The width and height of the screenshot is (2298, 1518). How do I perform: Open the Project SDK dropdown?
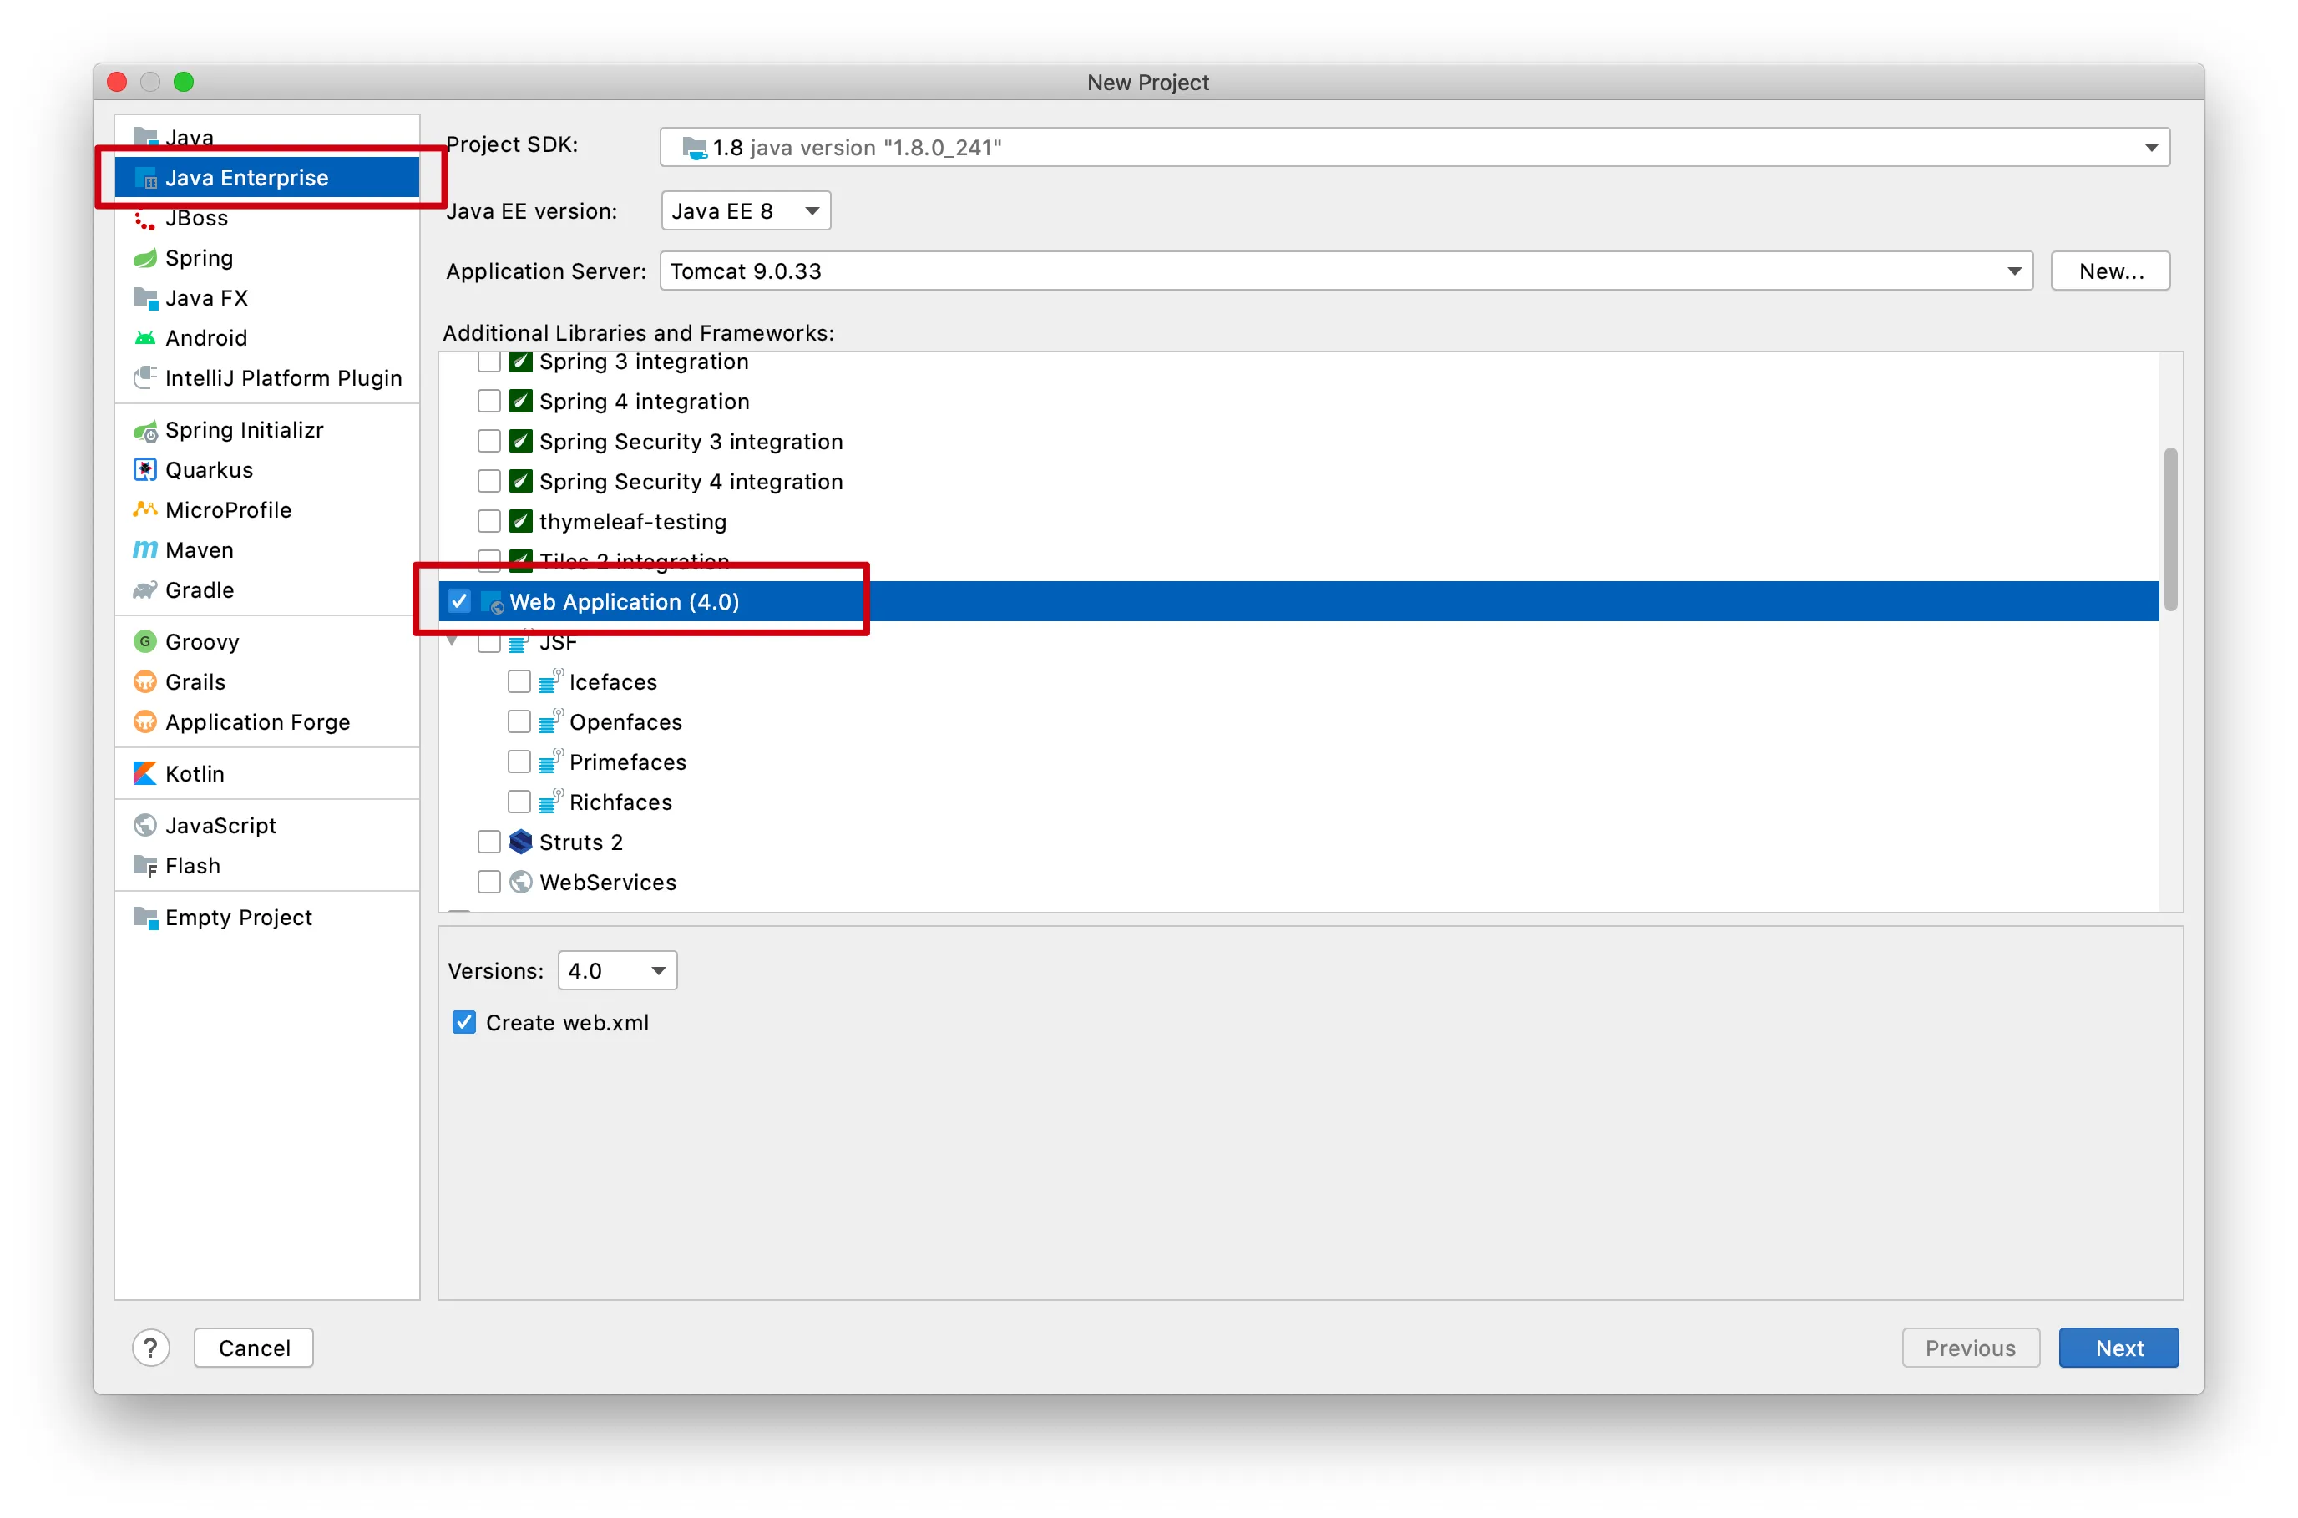tap(1415, 147)
